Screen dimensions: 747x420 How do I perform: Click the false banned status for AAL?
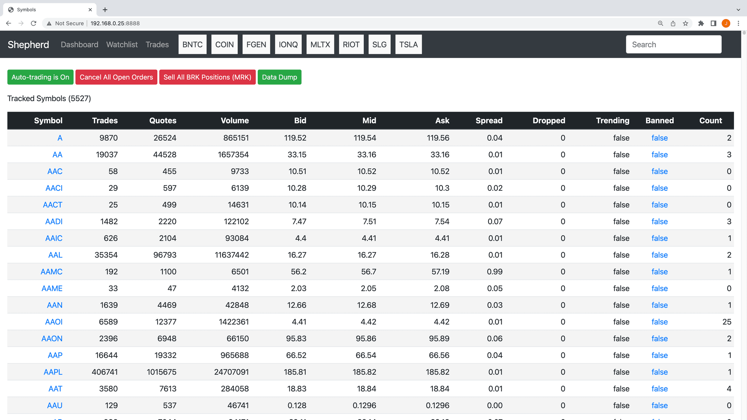(659, 254)
